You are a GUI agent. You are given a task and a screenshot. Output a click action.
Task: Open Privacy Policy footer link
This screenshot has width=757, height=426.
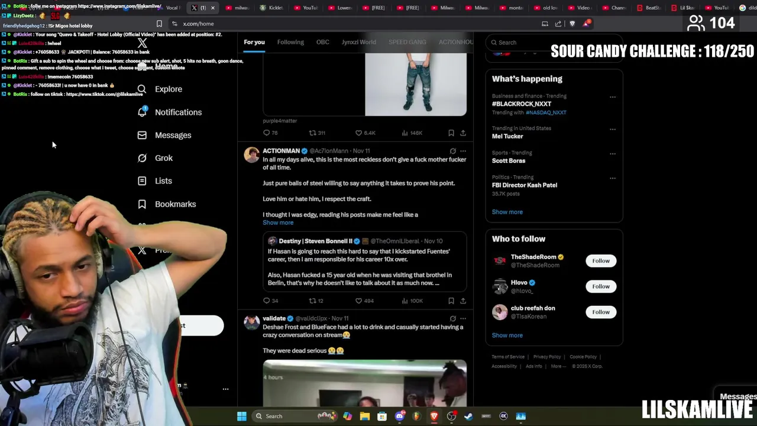[547, 357]
